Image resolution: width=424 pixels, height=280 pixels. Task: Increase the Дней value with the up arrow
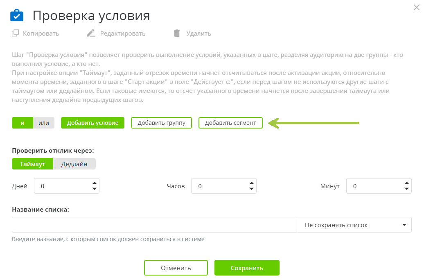click(x=95, y=183)
